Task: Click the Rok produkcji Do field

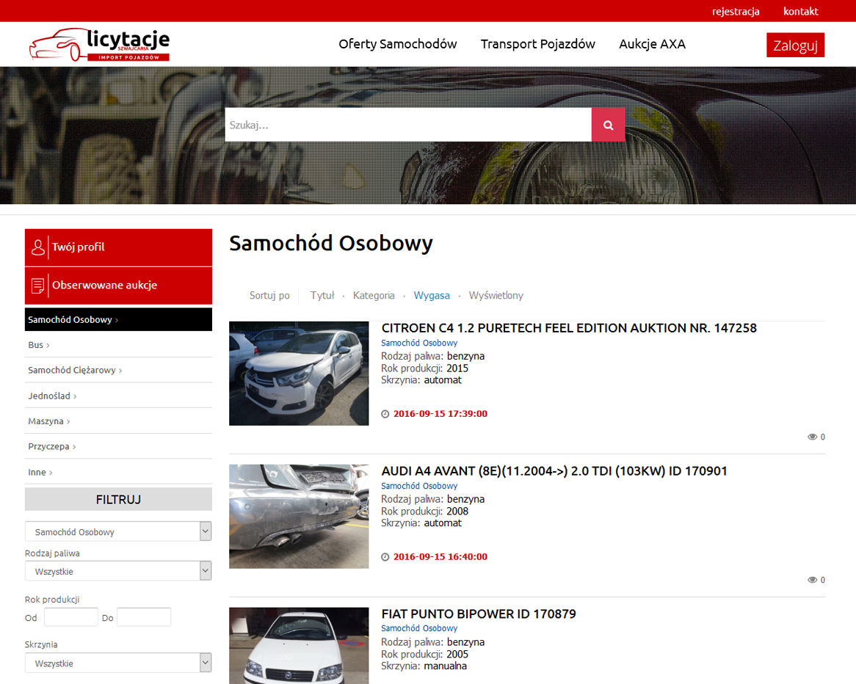Action: (144, 617)
